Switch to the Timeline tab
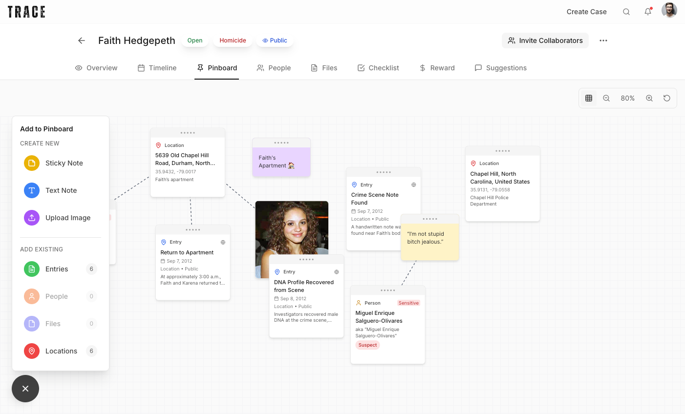685x414 pixels. point(157,68)
